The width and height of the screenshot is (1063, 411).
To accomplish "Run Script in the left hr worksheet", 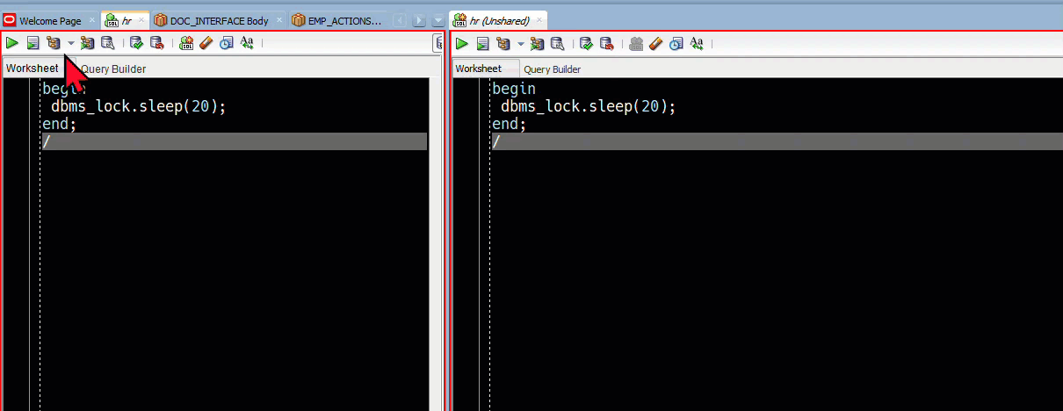I will click(x=33, y=42).
